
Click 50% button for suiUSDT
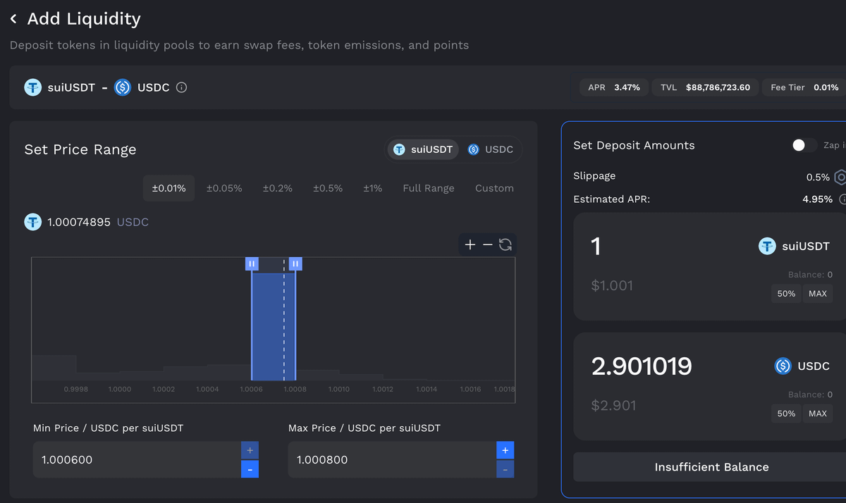(x=786, y=294)
